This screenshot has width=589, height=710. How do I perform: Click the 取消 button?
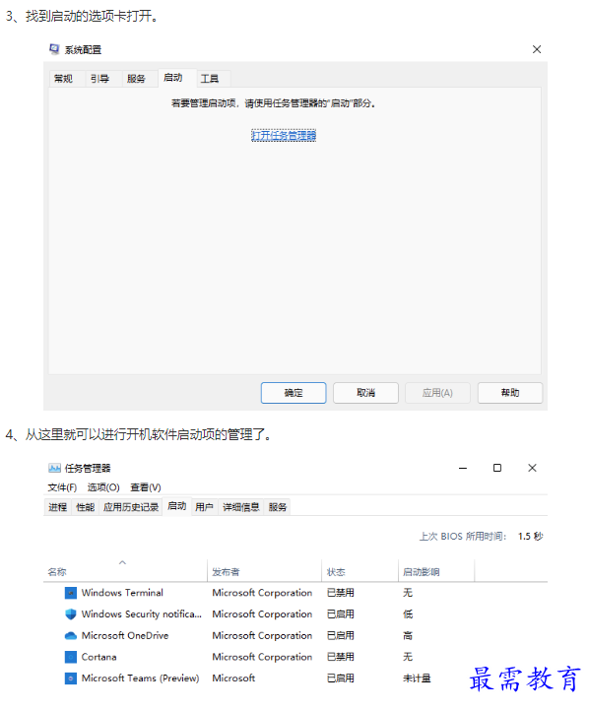click(x=365, y=393)
